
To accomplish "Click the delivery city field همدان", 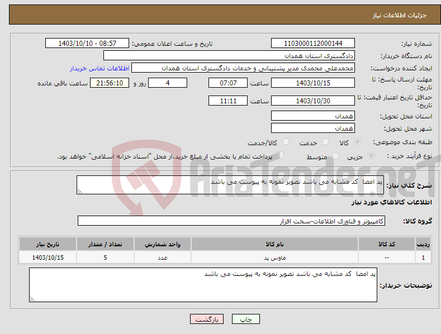I will tap(313, 128).
